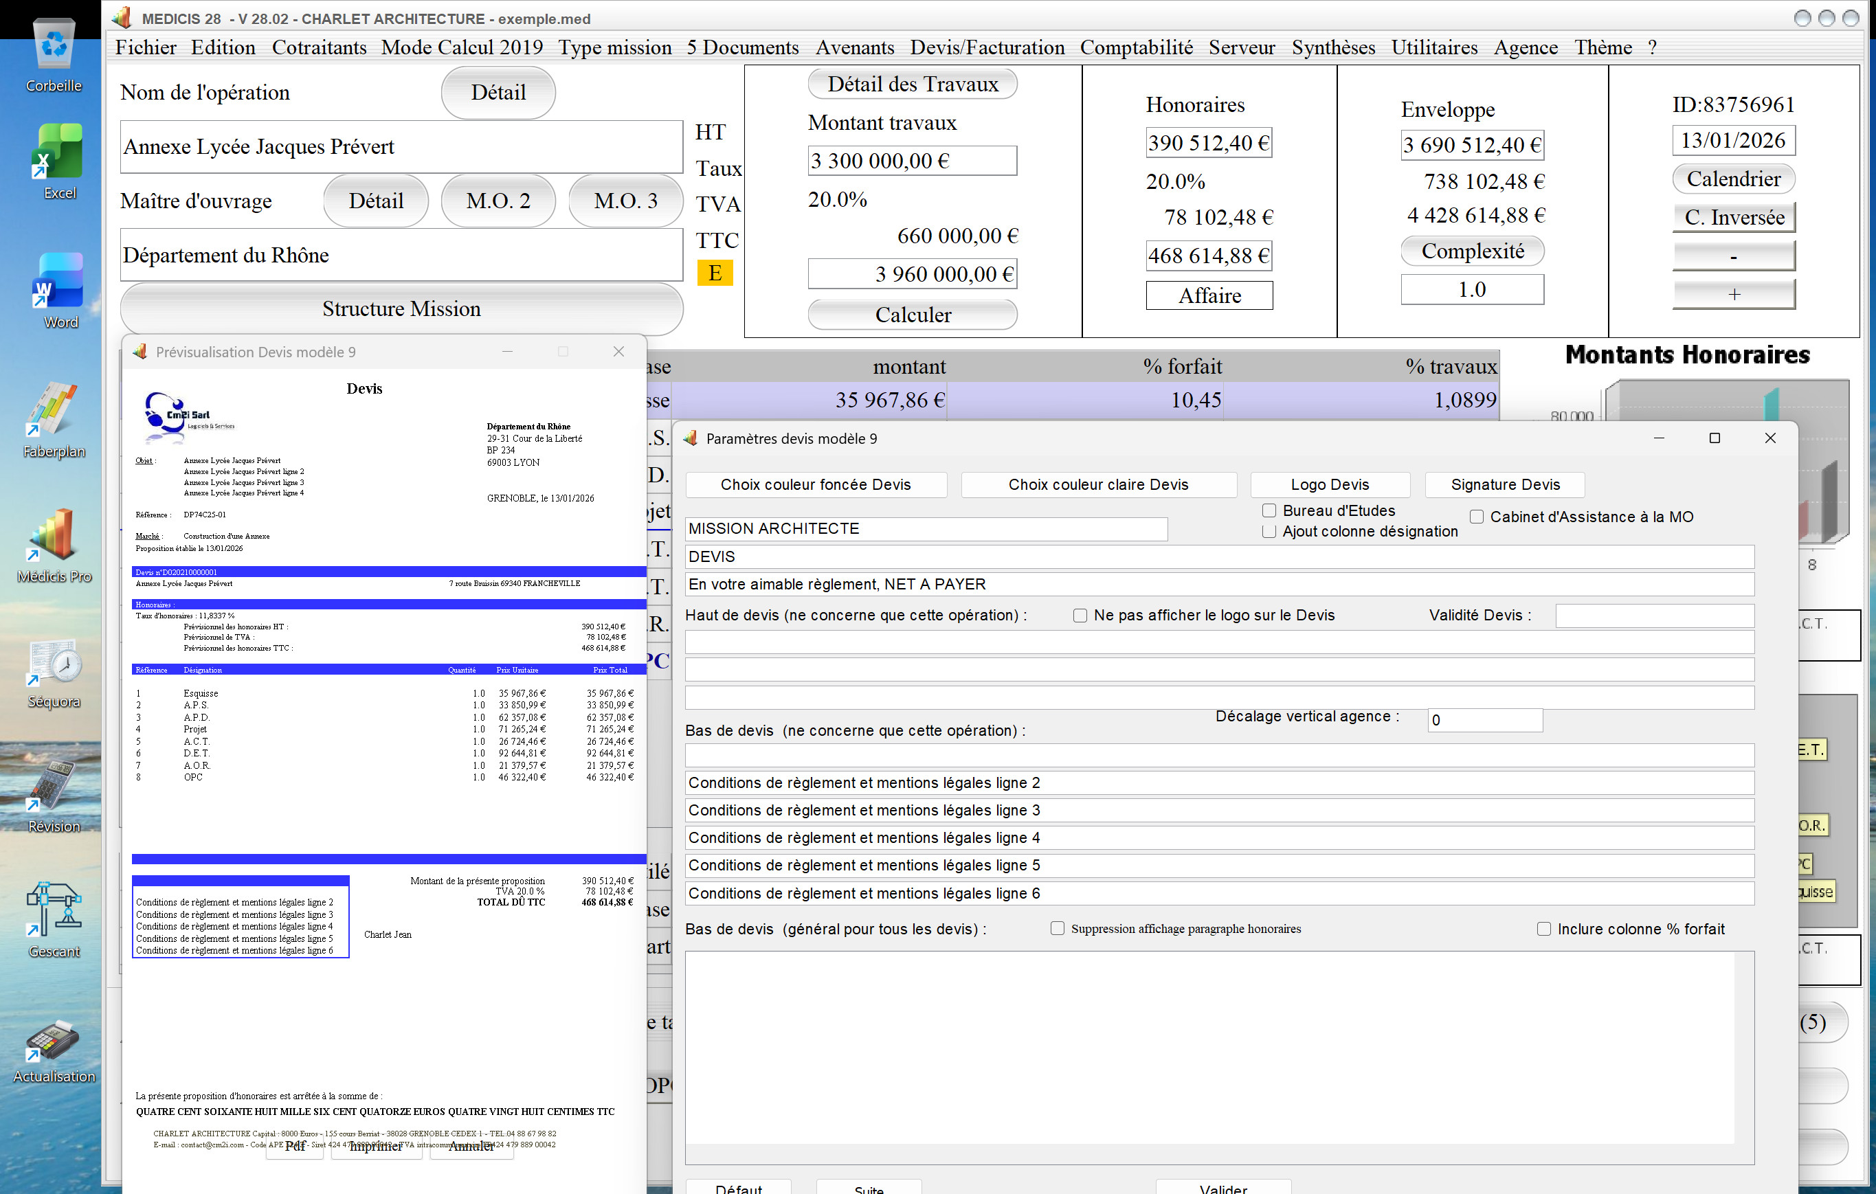Click the yellow E indicator near TTC
The height and width of the screenshot is (1194, 1876).
tap(715, 273)
